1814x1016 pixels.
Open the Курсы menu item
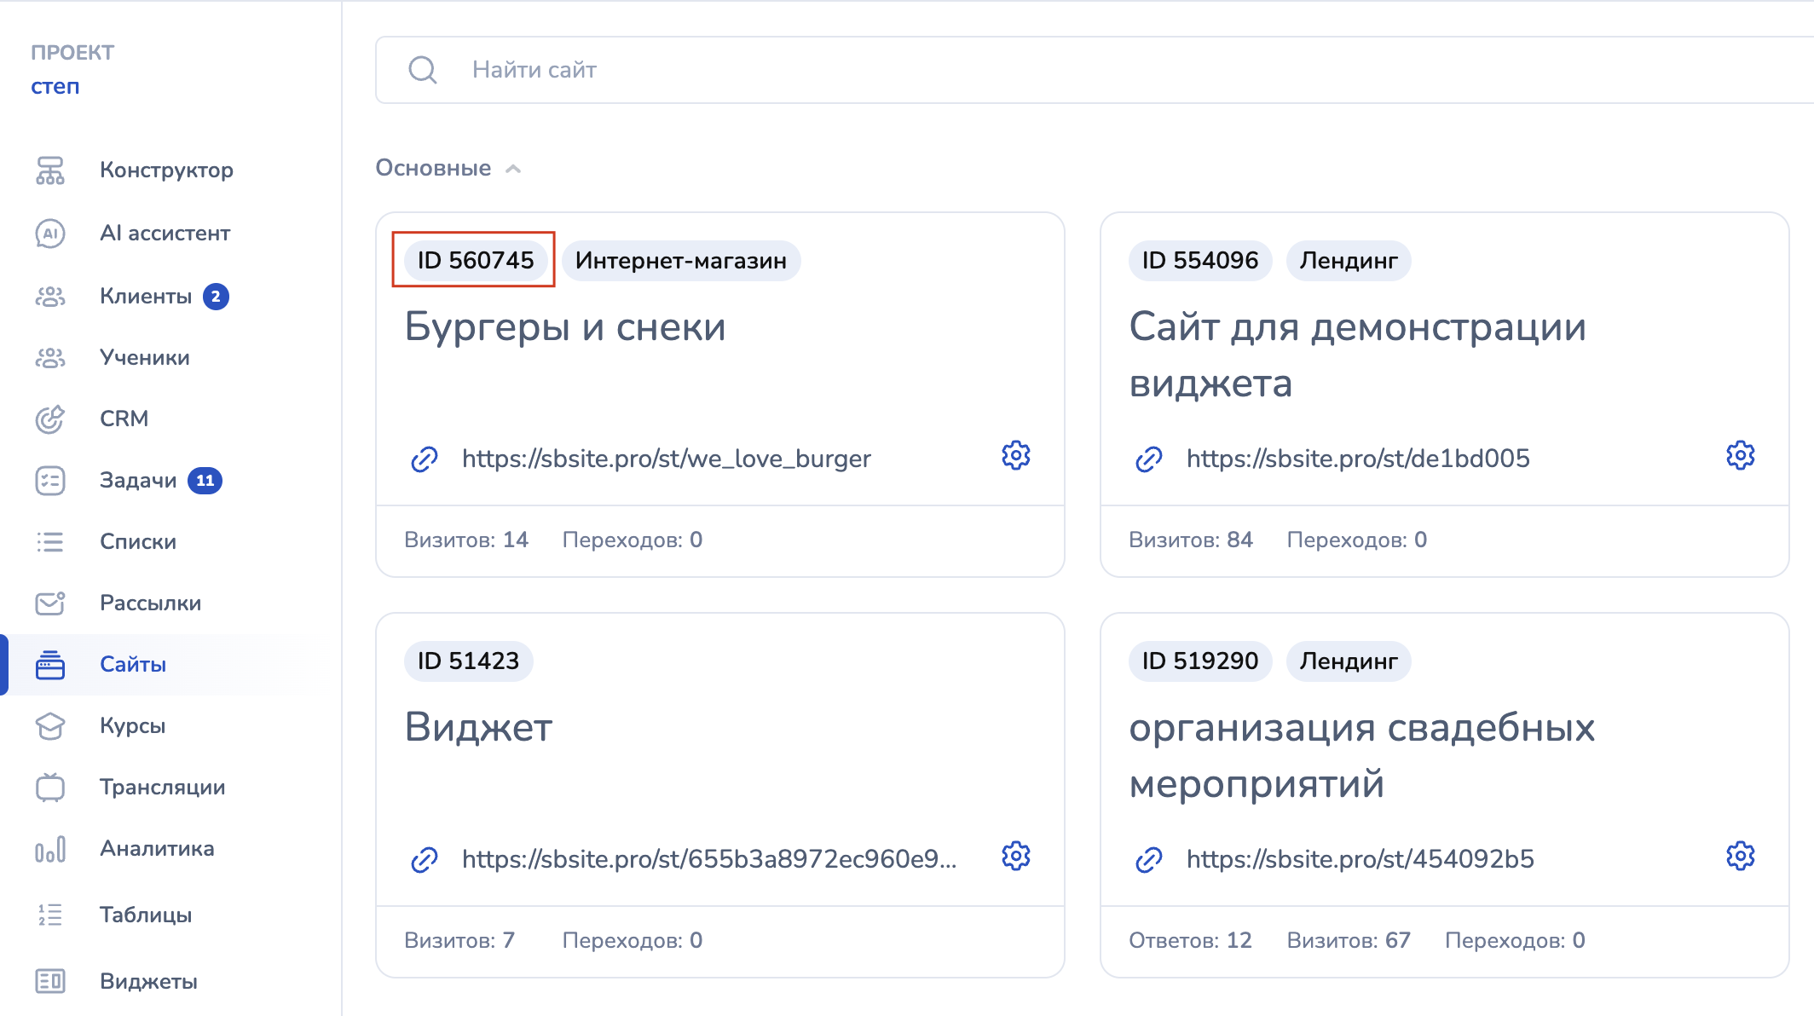(132, 726)
